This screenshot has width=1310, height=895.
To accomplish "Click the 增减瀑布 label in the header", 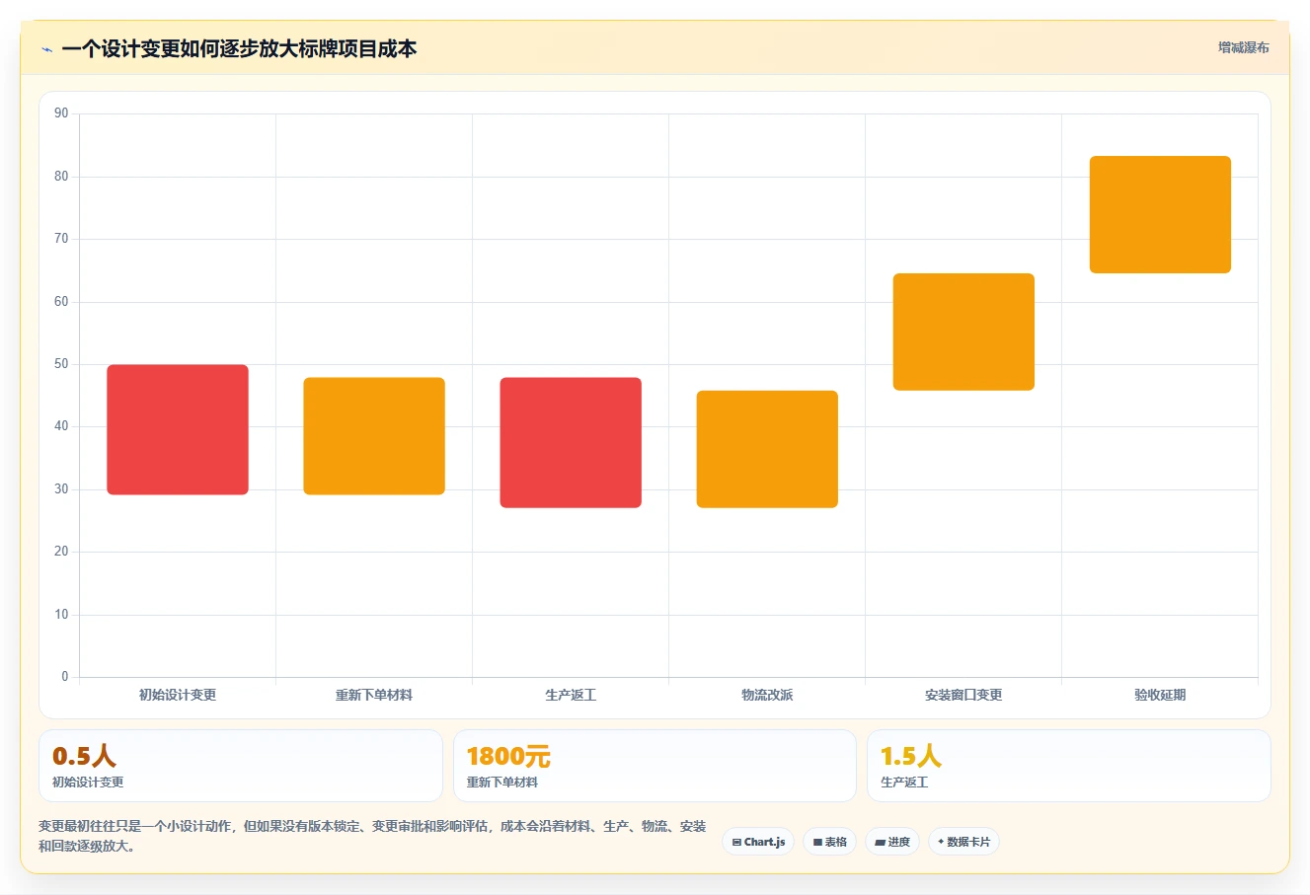I will click(x=1243, y=47).
